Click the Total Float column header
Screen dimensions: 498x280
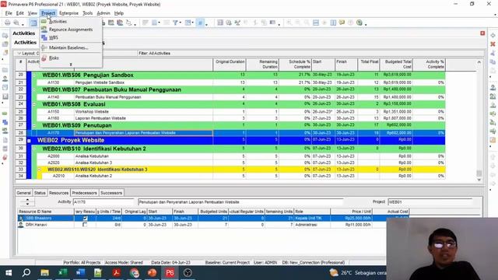(x=369, y=65)
